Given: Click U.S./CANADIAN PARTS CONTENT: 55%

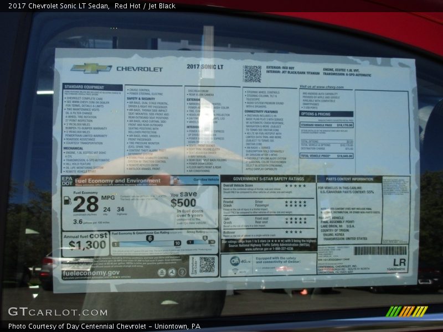Looking at the screenshot, I should coord(347,192).
